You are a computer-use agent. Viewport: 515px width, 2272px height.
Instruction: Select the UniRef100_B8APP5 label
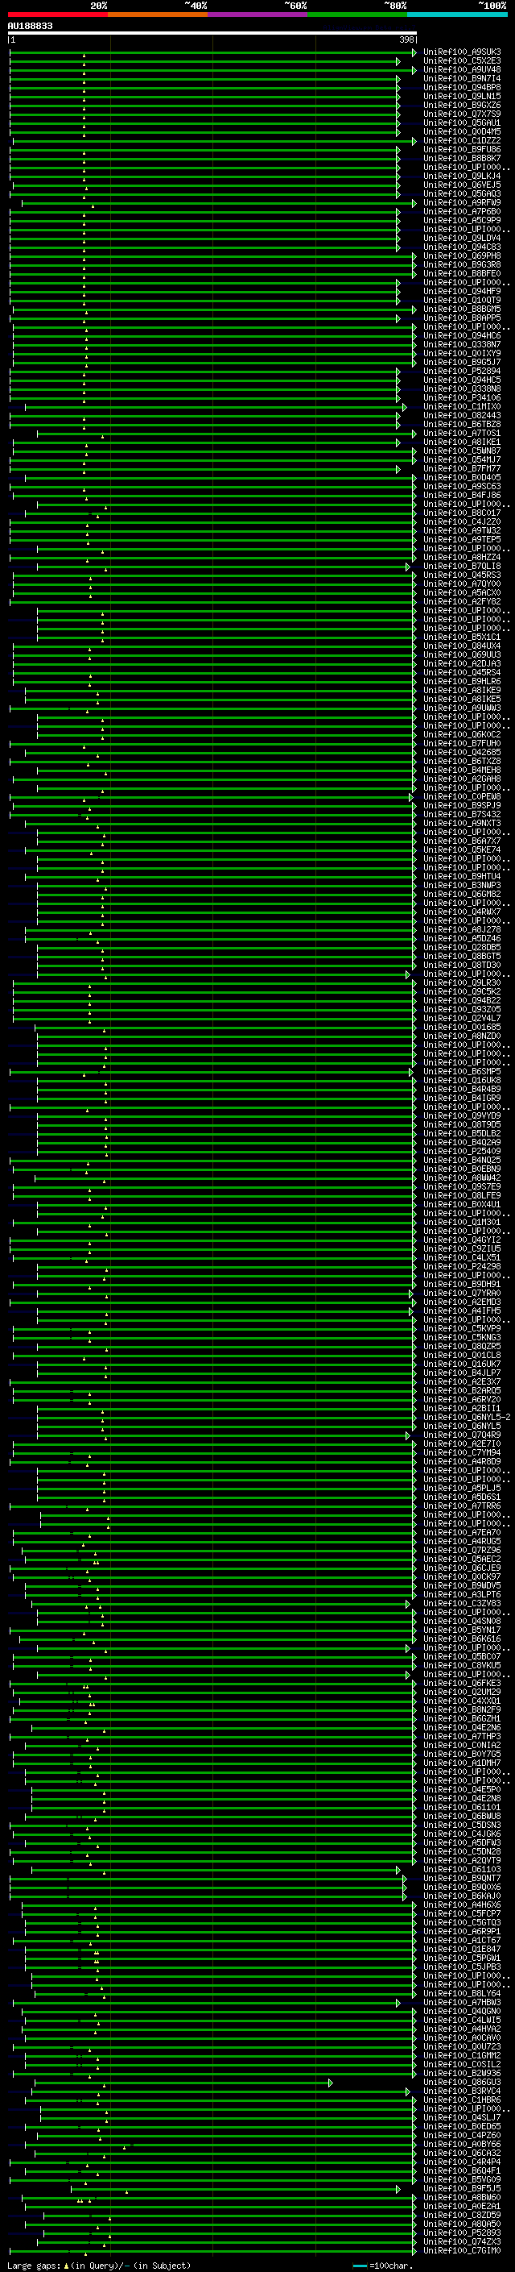(462, 318)
